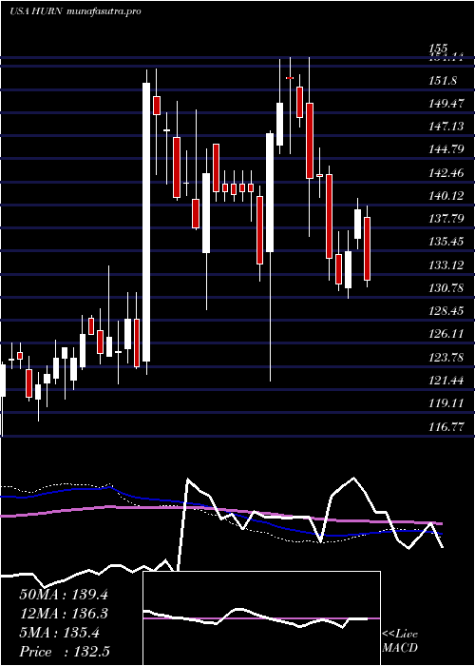The height and width of the screenshot is (666, 475).
Task: Select the 133.12 price level label
Action: 446,265
